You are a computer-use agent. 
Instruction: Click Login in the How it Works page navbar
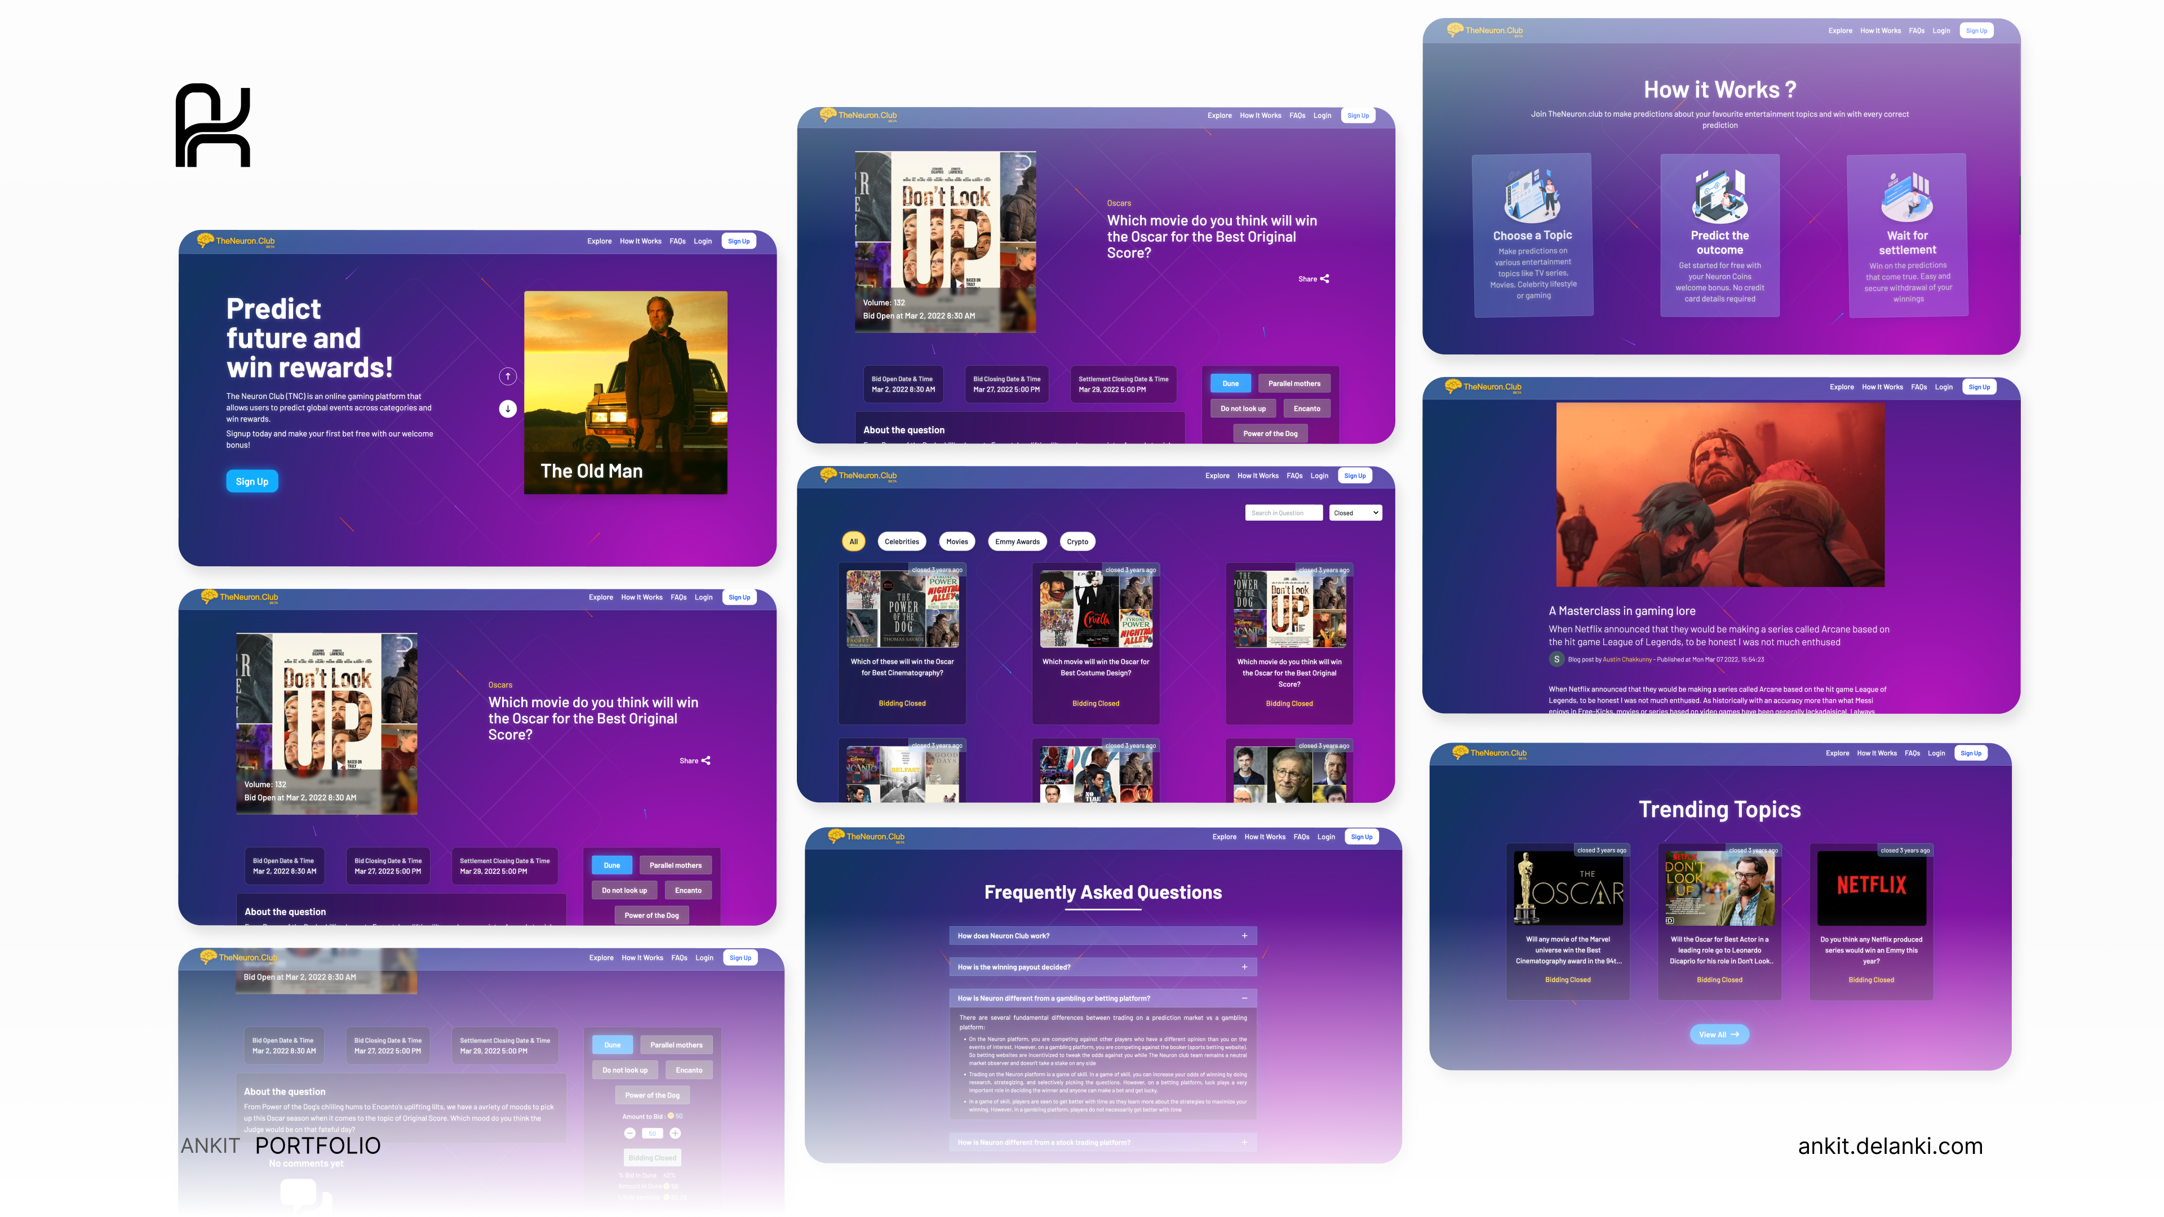1941,30
